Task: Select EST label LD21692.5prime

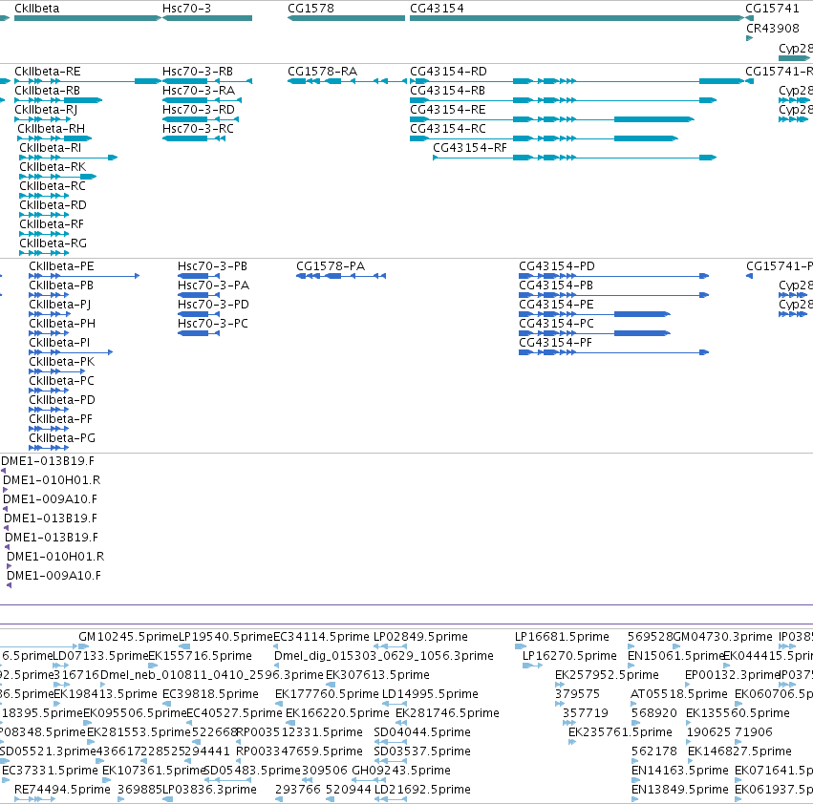Action: (422, 790)
